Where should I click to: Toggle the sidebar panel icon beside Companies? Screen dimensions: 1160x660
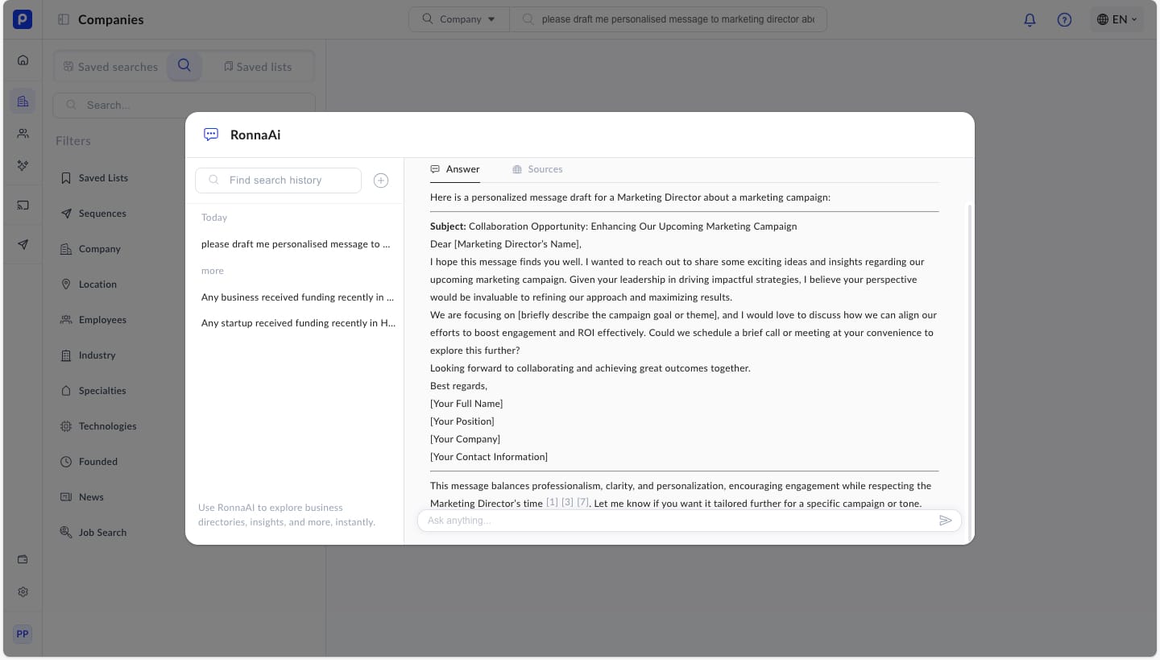[x=64, y=19]
